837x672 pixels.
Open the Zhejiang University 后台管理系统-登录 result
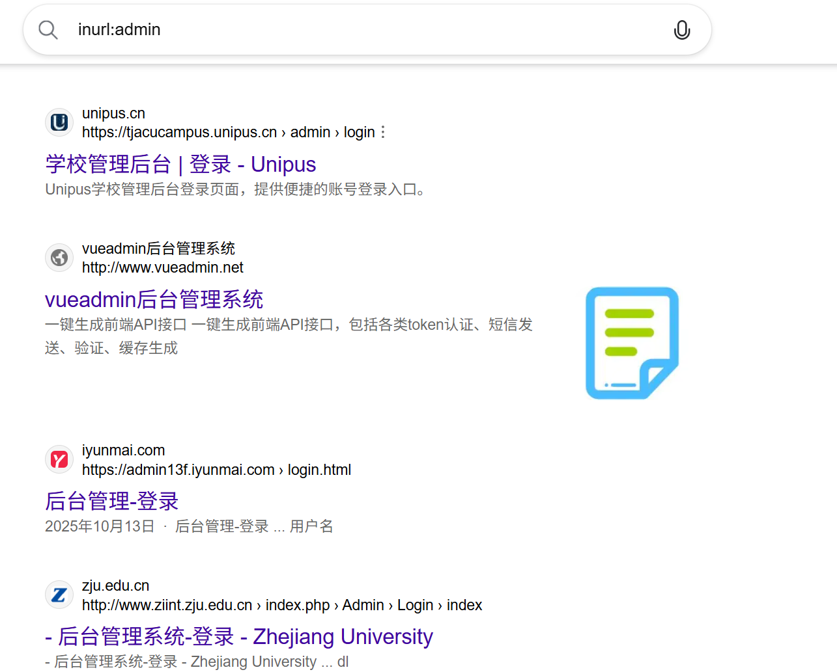point(239,636)
